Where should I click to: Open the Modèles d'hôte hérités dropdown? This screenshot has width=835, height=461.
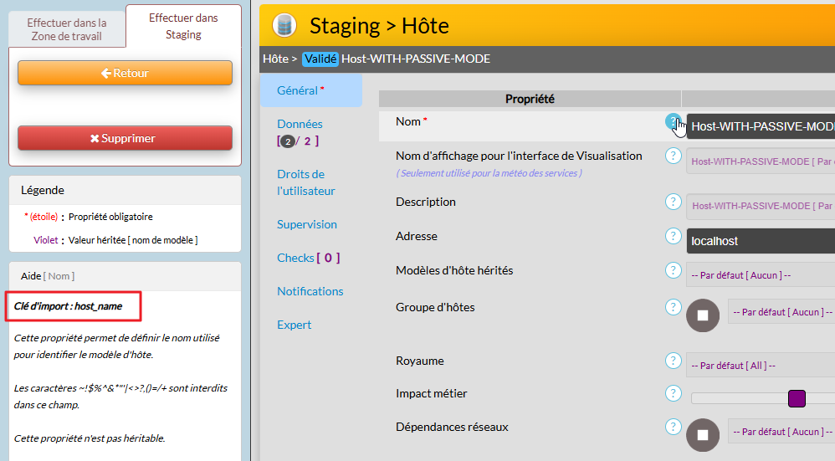pos(760,274)
